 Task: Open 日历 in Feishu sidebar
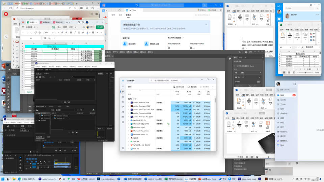[282, 127]
